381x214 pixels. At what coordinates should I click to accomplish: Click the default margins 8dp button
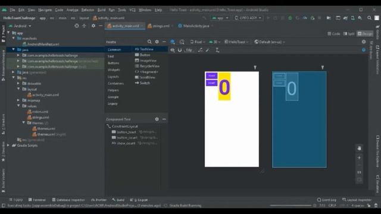click(189, 50)
